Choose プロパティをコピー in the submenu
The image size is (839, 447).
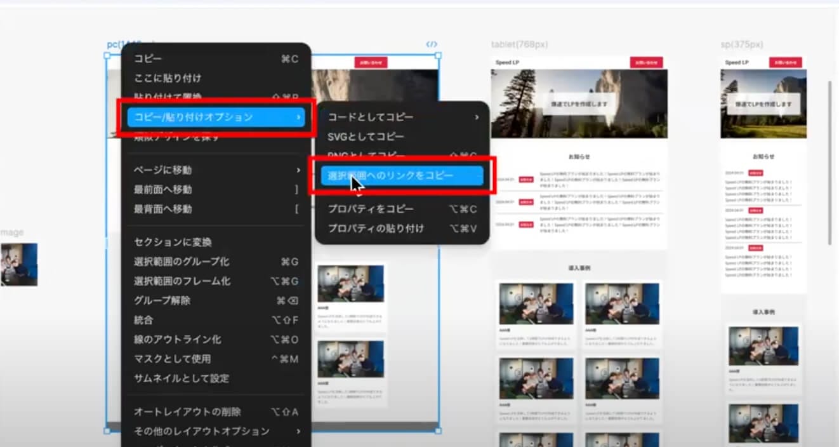point(371,209)
